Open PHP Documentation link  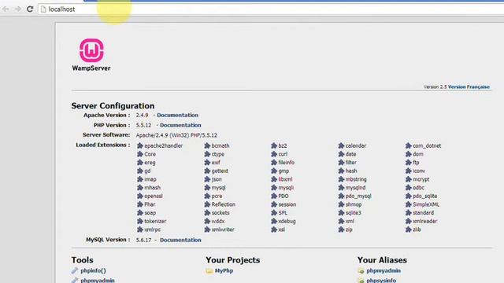pyautogui.click(x=180, y=125)
